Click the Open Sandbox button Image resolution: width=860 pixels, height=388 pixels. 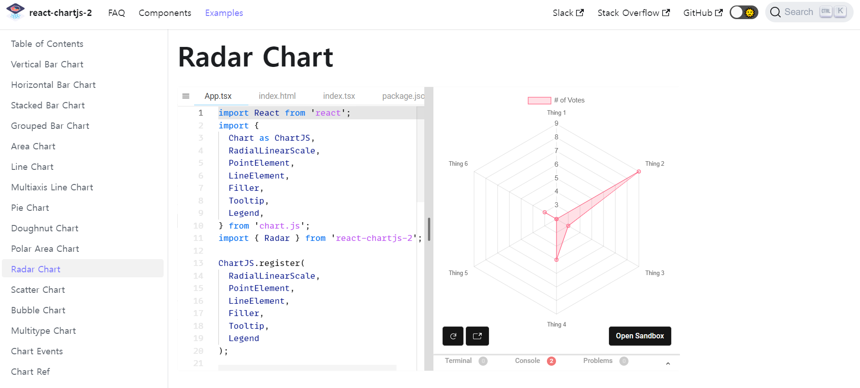(640, 336)
